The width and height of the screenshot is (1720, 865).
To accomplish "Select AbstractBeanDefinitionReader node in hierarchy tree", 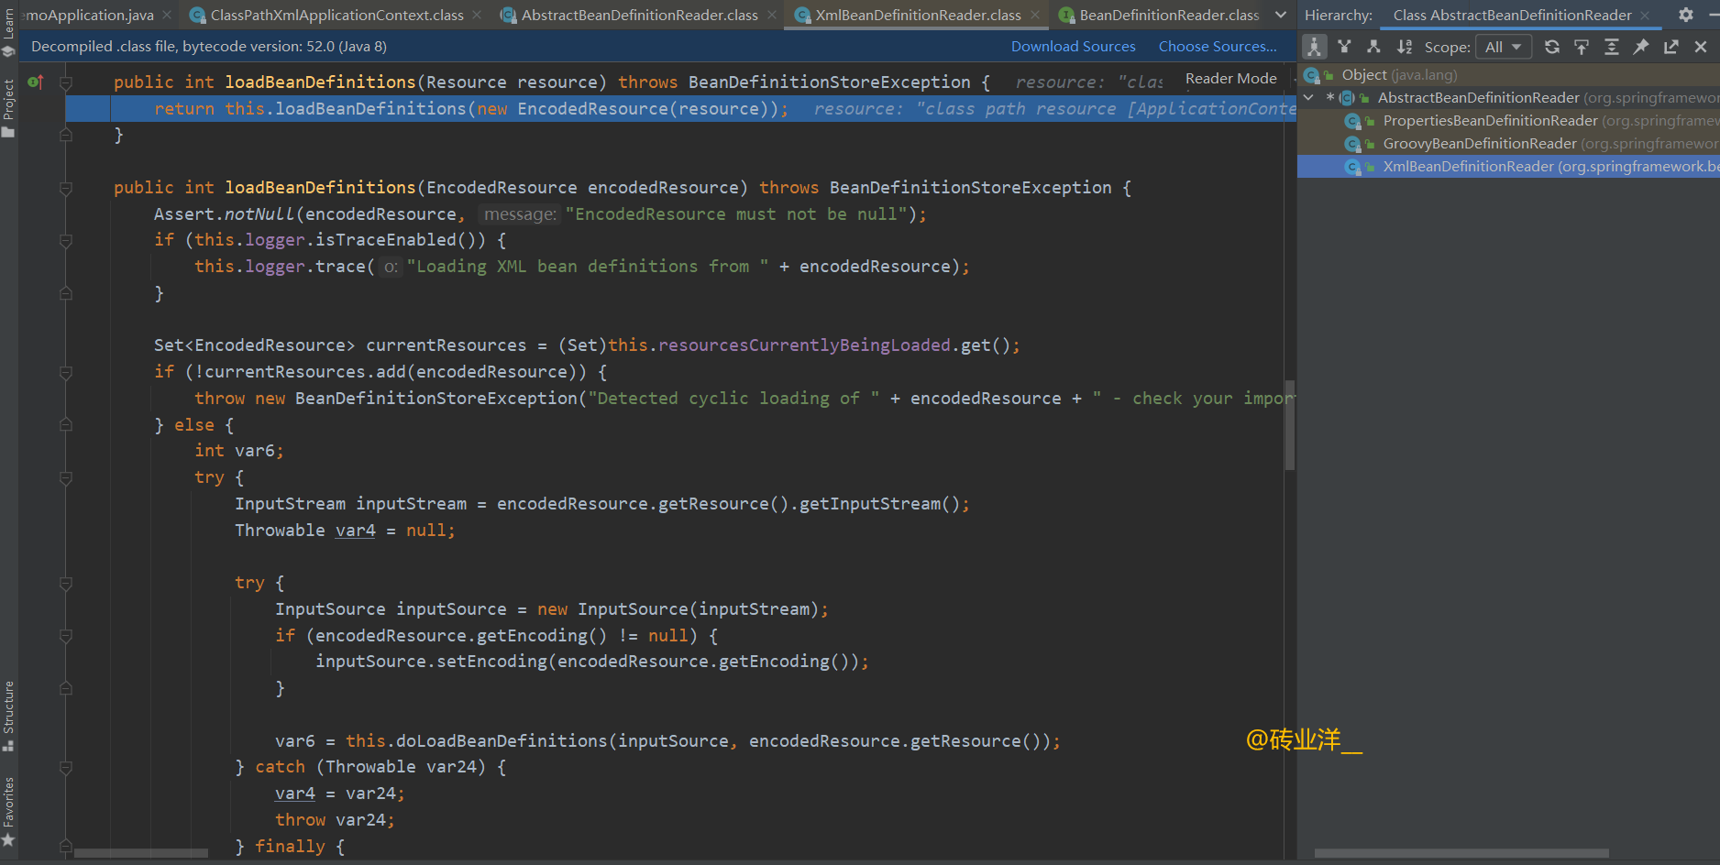I will [1508, 98].
